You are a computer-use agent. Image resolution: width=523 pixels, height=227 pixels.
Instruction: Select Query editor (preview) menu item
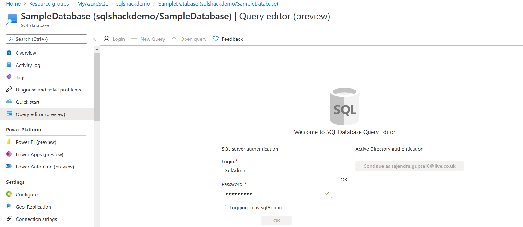tap(40, 114)
